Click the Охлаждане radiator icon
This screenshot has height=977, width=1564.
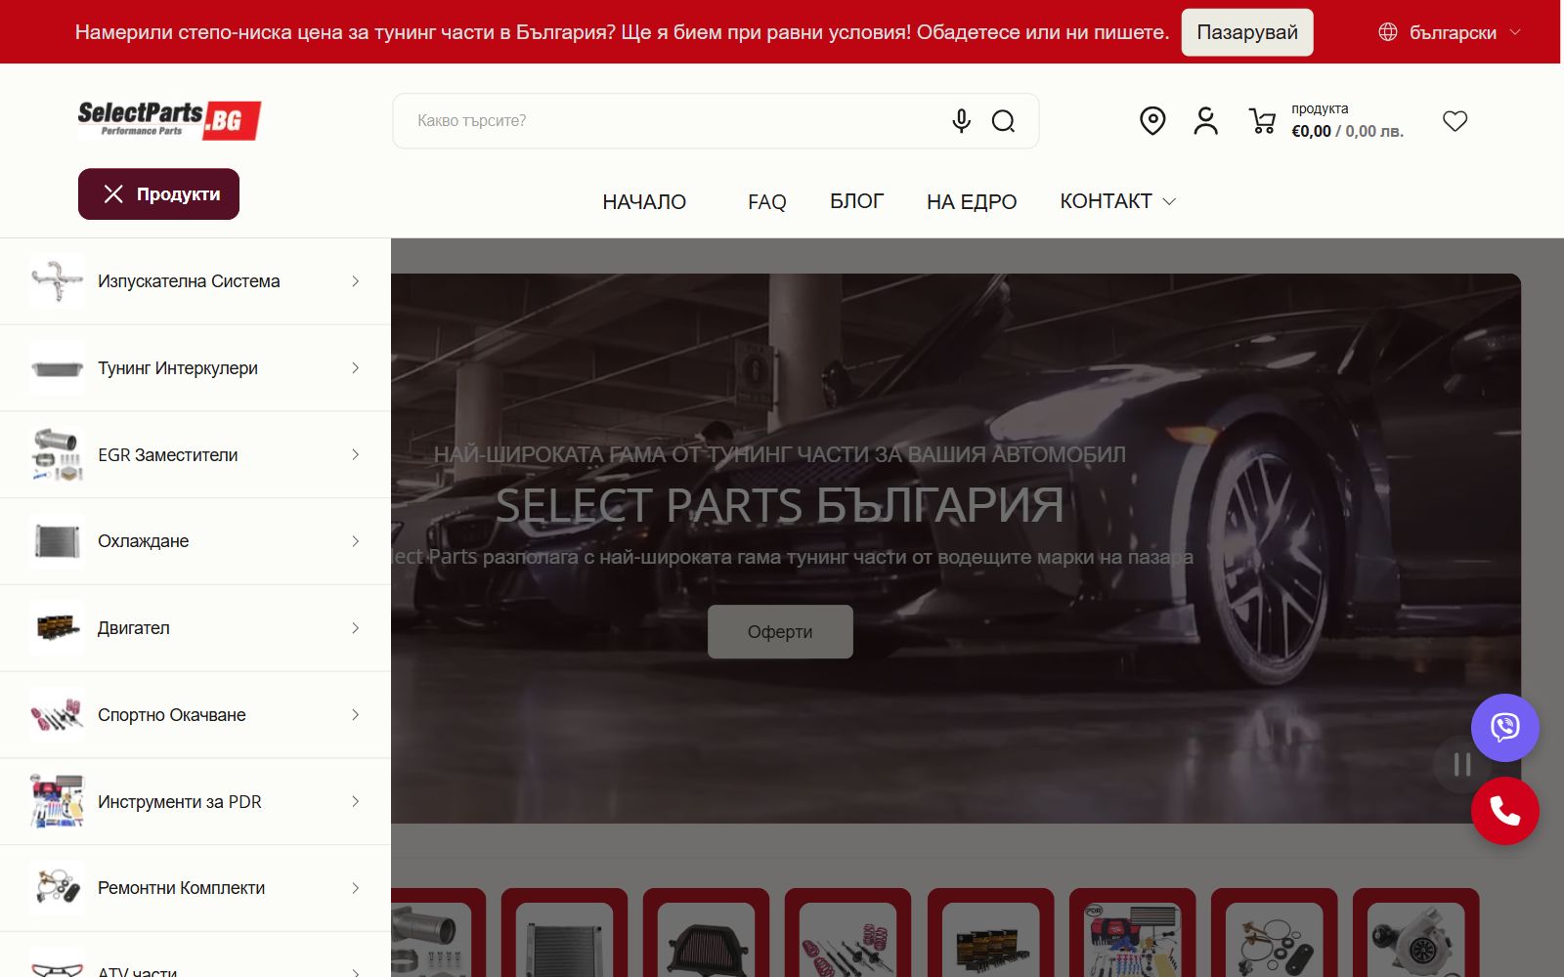(x=57, y=541)
